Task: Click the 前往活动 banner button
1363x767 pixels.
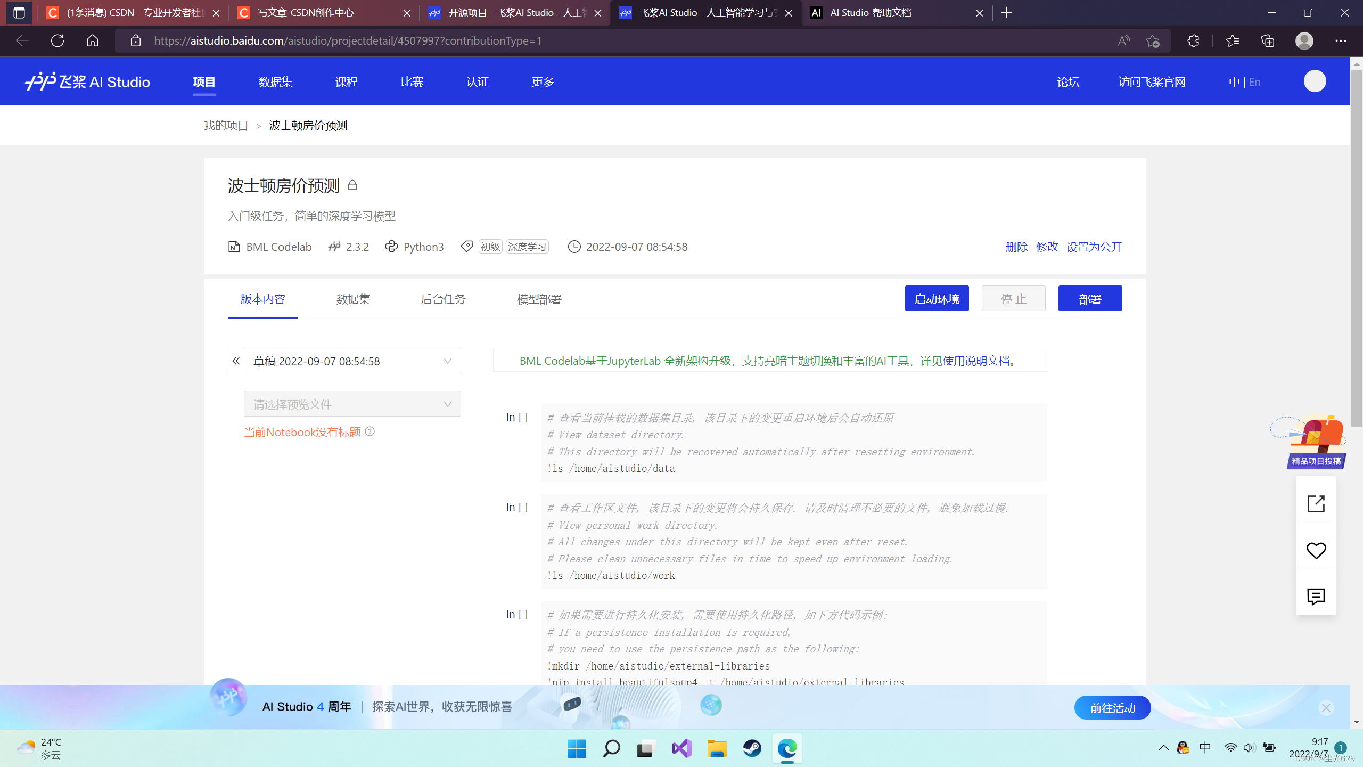Action: pyautogui.click(x=1112, y=707)
